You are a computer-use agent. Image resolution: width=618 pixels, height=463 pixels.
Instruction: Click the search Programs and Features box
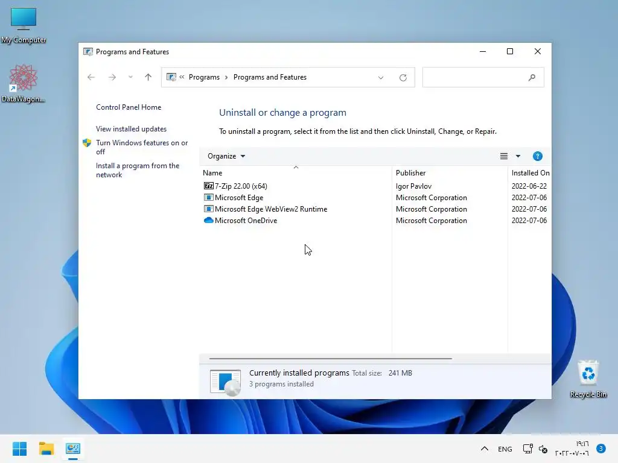coord(483,77)
